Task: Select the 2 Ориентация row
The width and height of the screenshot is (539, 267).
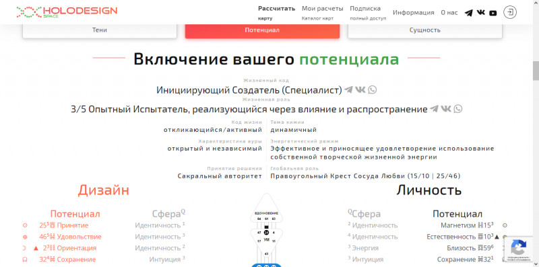Action: [x=69, y=248]
